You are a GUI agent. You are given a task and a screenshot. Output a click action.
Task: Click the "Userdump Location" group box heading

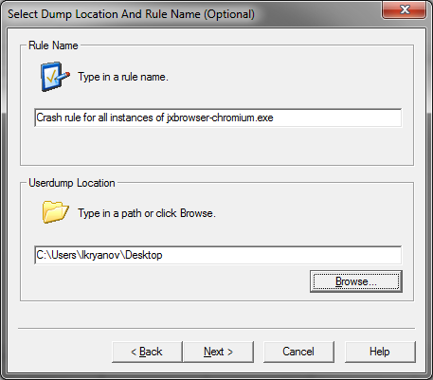click(72, 183)
